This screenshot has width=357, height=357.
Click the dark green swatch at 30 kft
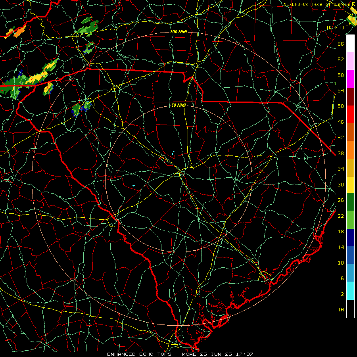pyautogui.click(x=350, y=202)
